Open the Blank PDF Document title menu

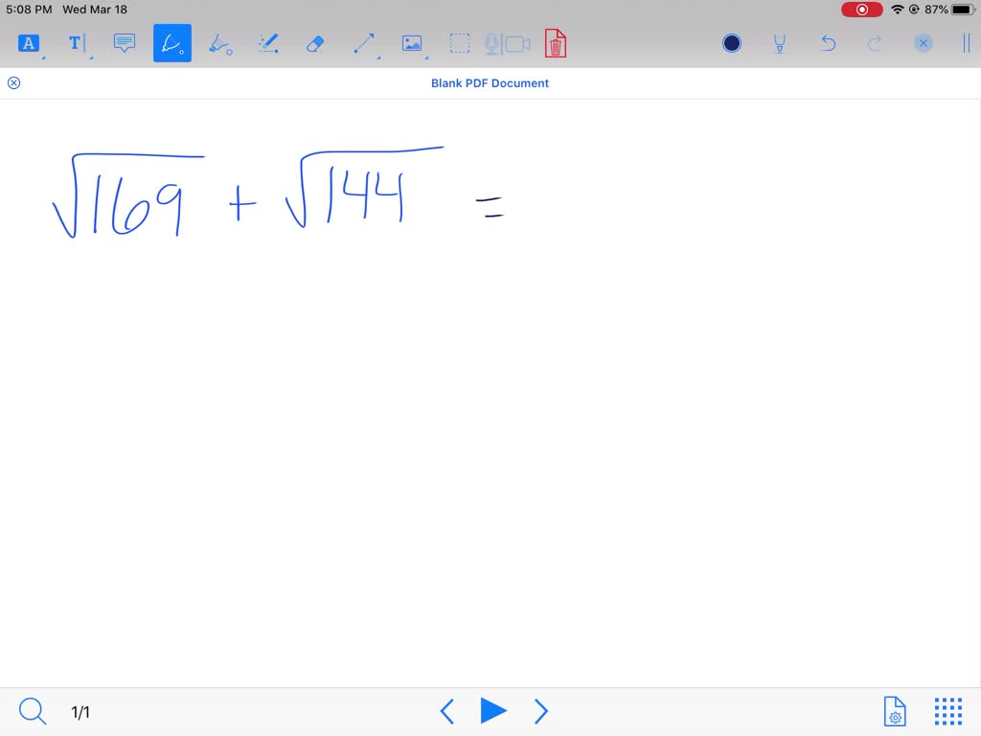click(x=490, y=82)
